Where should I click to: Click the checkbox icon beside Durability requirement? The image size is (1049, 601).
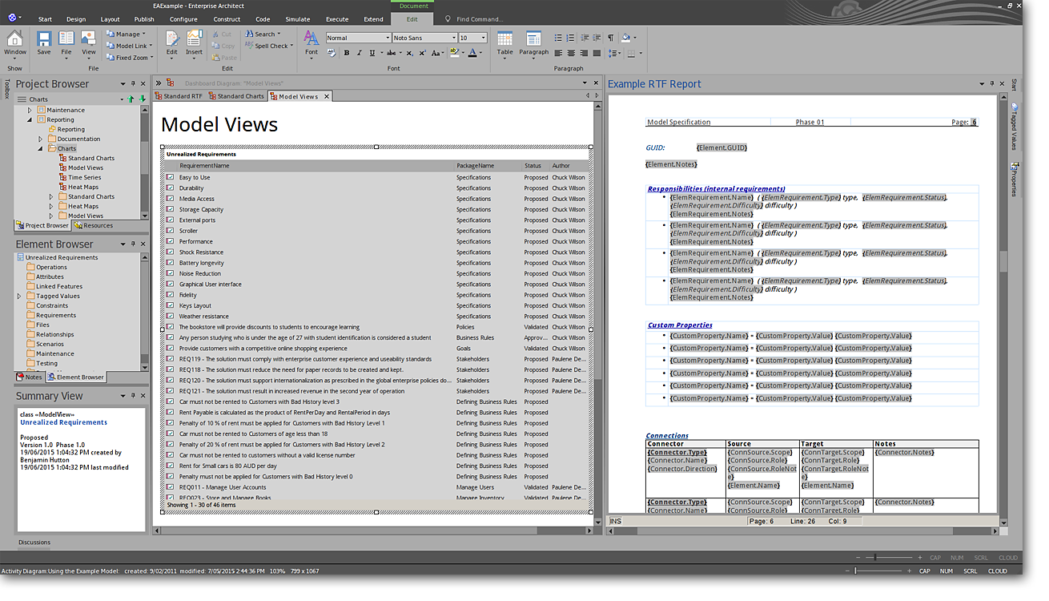[x=170, y=188]
